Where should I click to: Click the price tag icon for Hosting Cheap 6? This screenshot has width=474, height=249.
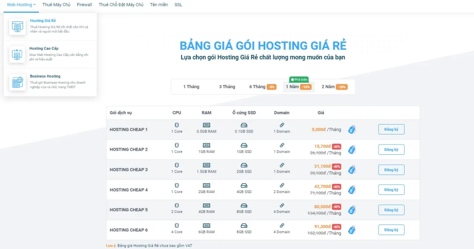click(352, 230)
